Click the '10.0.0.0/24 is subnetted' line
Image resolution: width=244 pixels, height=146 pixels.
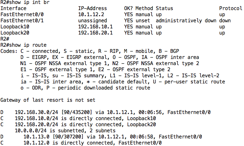[65, 131]
